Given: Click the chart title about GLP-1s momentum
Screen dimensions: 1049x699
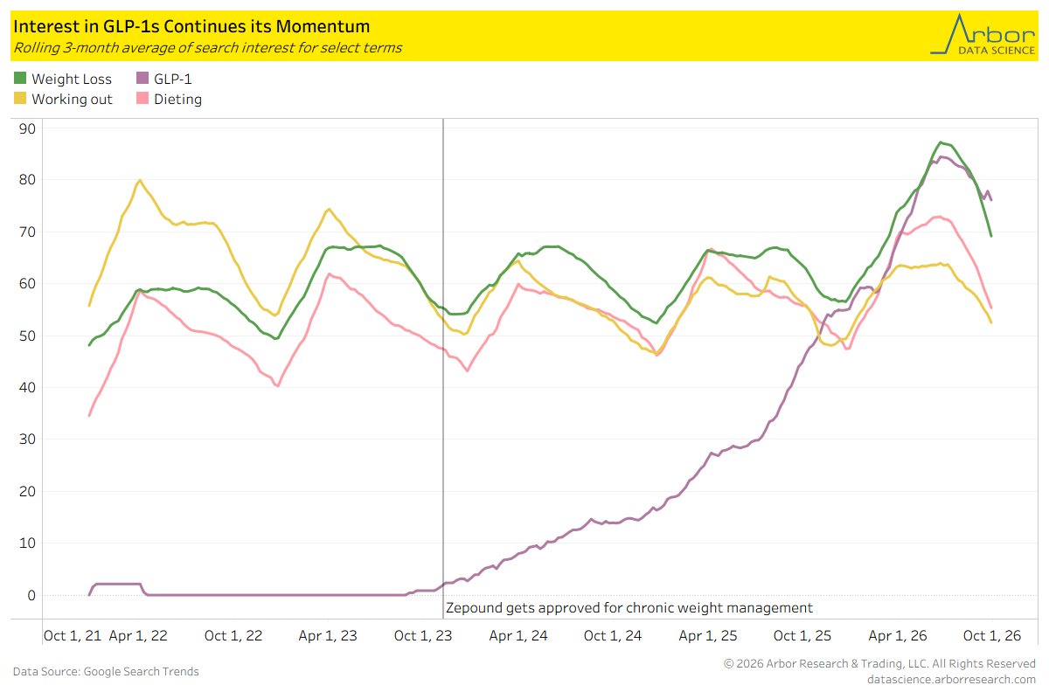Looking at the screenshot, I should pos(191,27).
